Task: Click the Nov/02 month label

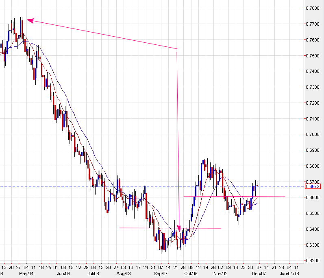Action: click(x=220, y=274)
